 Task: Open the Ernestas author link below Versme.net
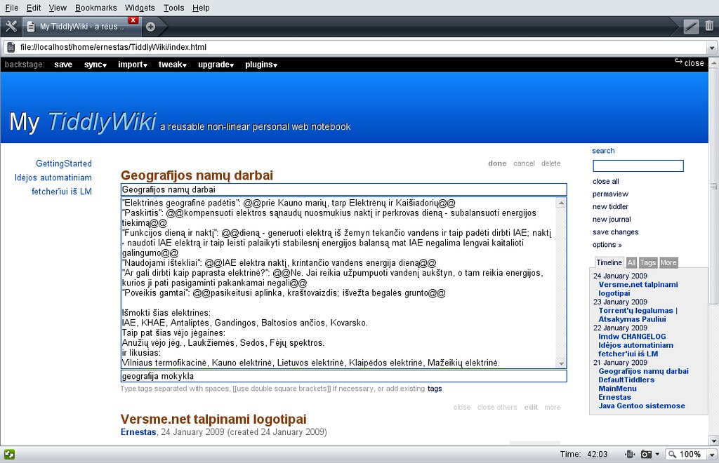click(x=138, y=432)
